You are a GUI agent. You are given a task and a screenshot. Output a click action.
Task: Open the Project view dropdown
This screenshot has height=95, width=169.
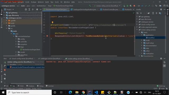click(9, 9)
